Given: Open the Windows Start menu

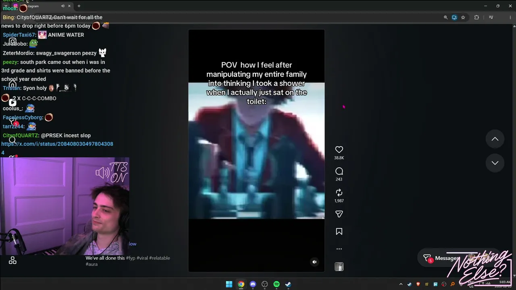Looking at the screenshot, I should click(x=229, y=284).
